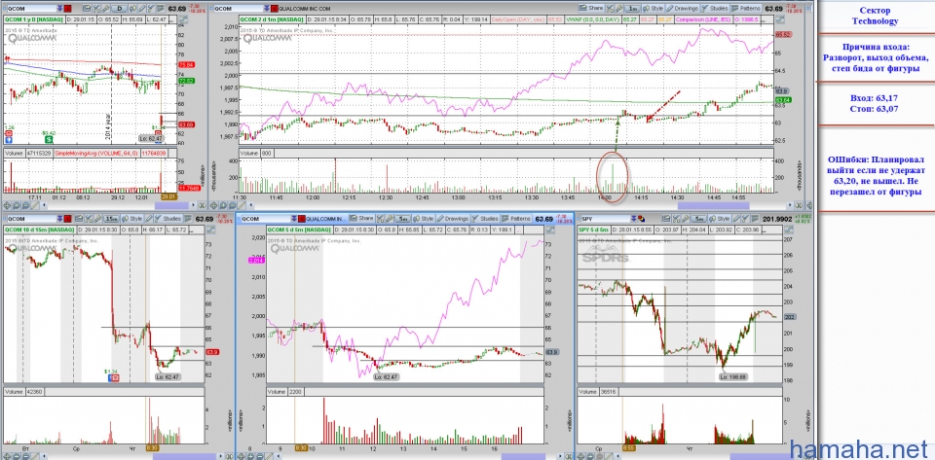
Task: Click 'QCOM 1 y D [NASDAQ]' chart title
Action: coord(33,19)
